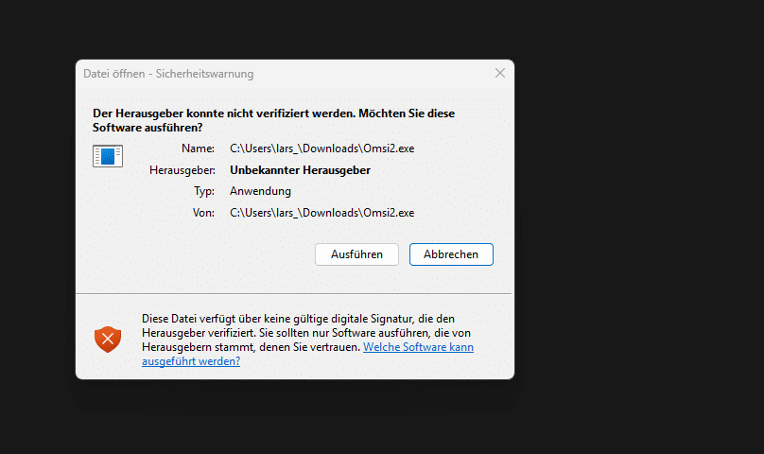The height and width of the screenshot is (454, 764).
Task: Select the Omsi2.exe path beside Name
Action: (x=321, y=148)
